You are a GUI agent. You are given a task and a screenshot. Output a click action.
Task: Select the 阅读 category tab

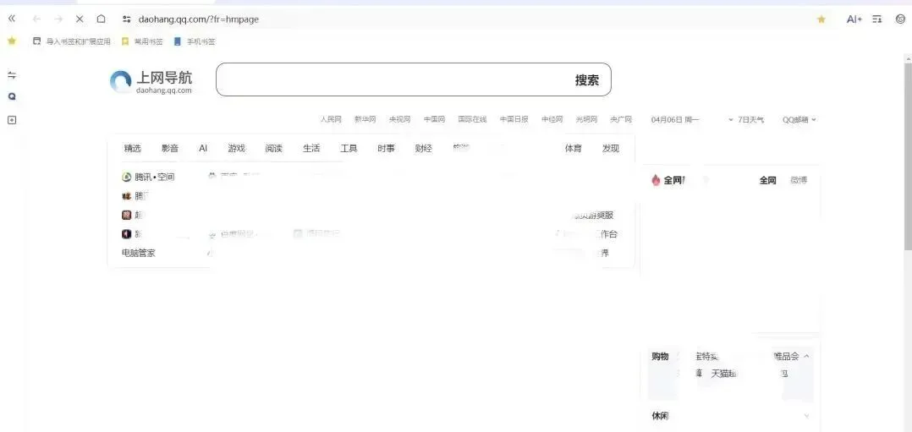tap(274, 148)
